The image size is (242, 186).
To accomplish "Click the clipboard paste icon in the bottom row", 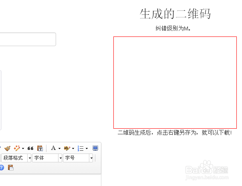I will pyautogui.click(x=11, y=168).
